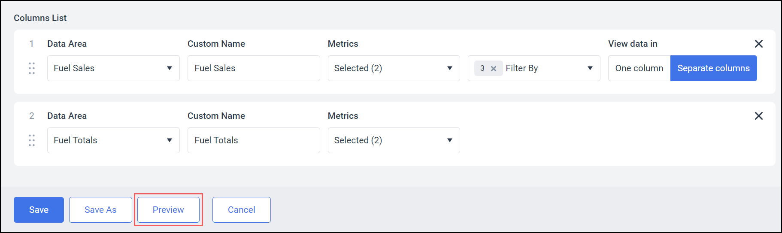Expand Metrics dropdown in second row
This screenshot has height=233, width=782.
[394, 140]
